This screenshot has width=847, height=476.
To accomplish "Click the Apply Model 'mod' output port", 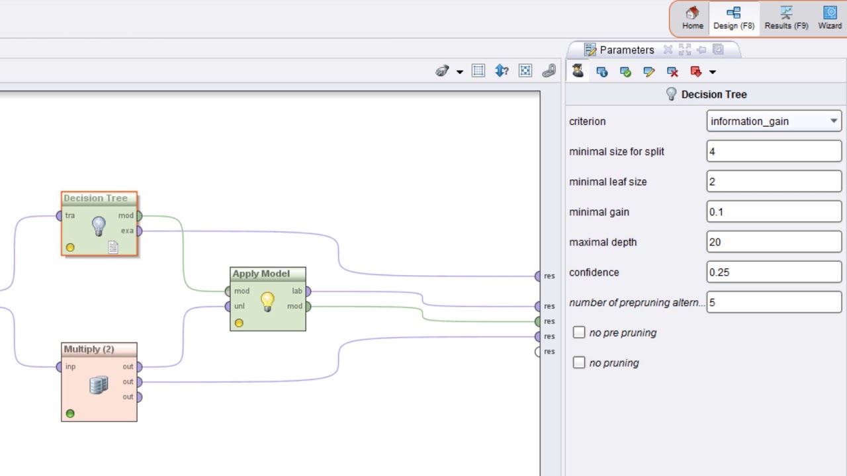I will click(307, 306).
